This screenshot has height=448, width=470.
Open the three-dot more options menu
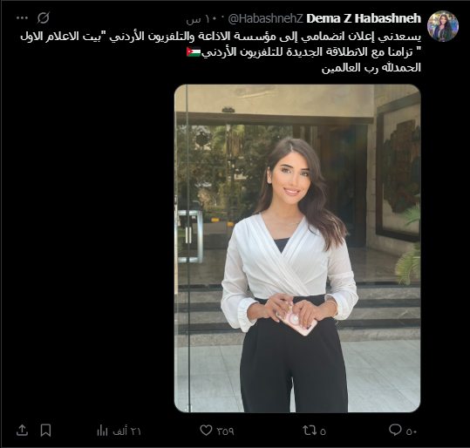point(22,18)
